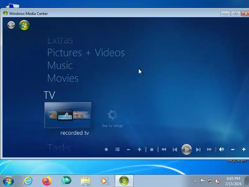Click the Media Center title bar icon
Screen dimensions: 249x187
click(x=5, y=13)
